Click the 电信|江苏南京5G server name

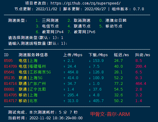coord(35,72)
